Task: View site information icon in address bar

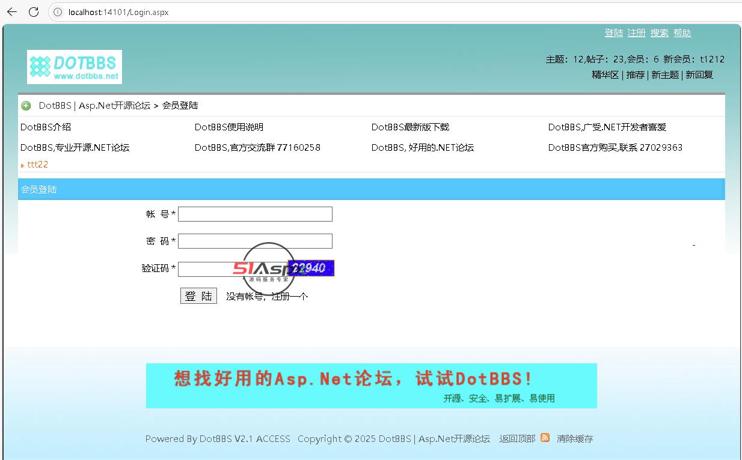Action: 58,12
